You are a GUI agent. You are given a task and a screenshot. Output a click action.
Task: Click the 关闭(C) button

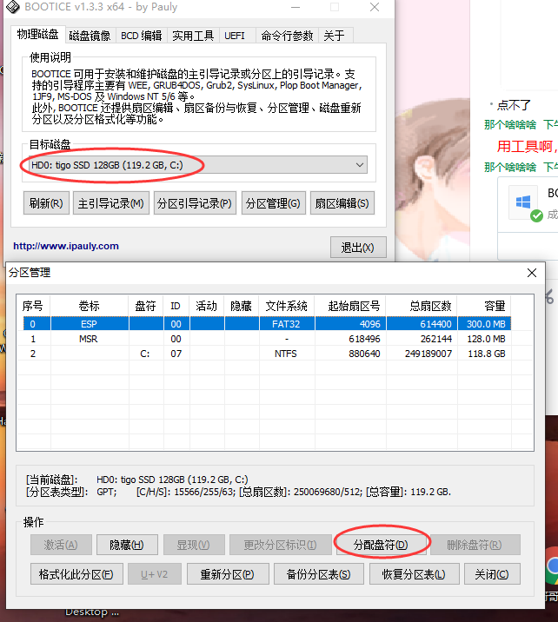point(492,574)
